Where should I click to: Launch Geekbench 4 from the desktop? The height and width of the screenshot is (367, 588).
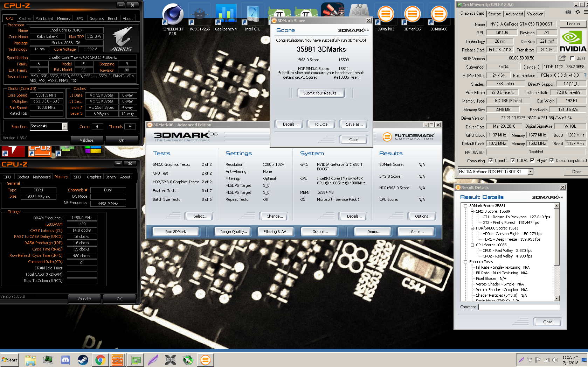[226, 17]
